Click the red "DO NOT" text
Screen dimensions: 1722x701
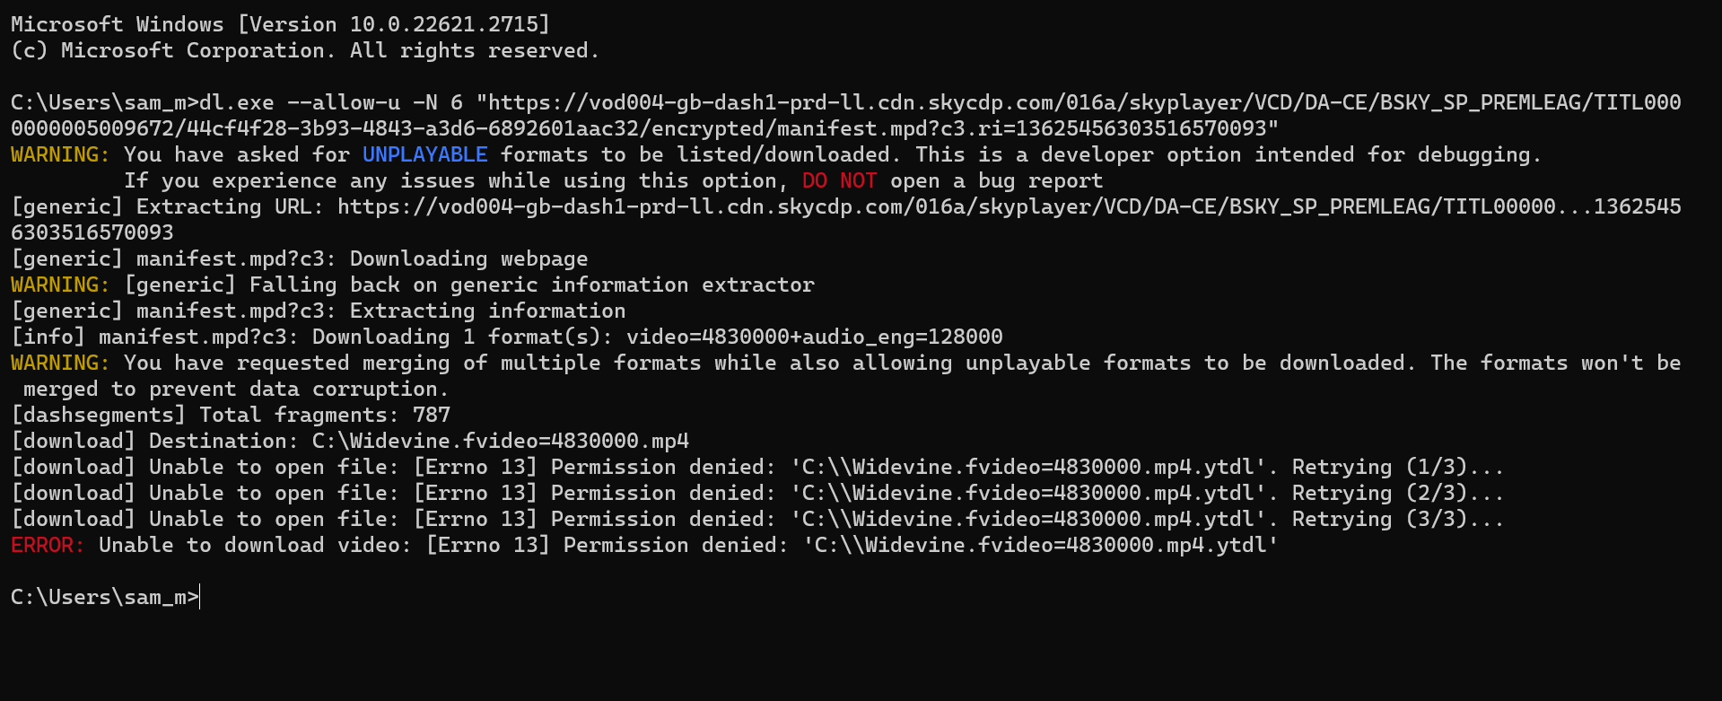point(839,181)
